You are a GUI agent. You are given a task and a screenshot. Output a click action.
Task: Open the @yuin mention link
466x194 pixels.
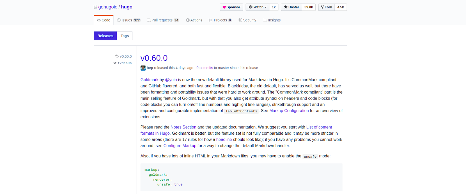pos(171,80)
